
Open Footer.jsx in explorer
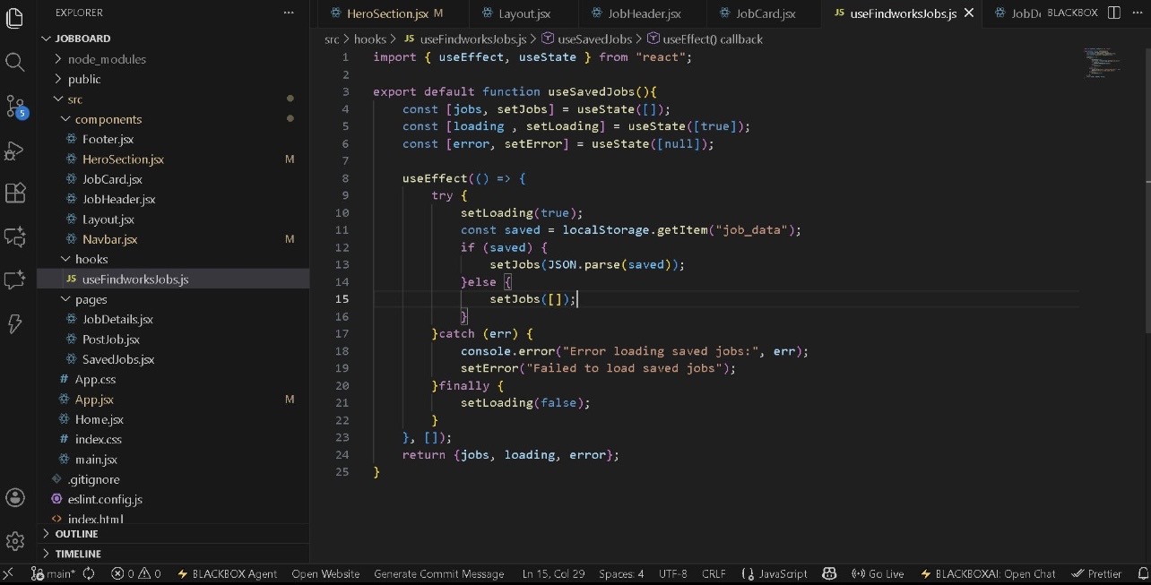(172, 139)
